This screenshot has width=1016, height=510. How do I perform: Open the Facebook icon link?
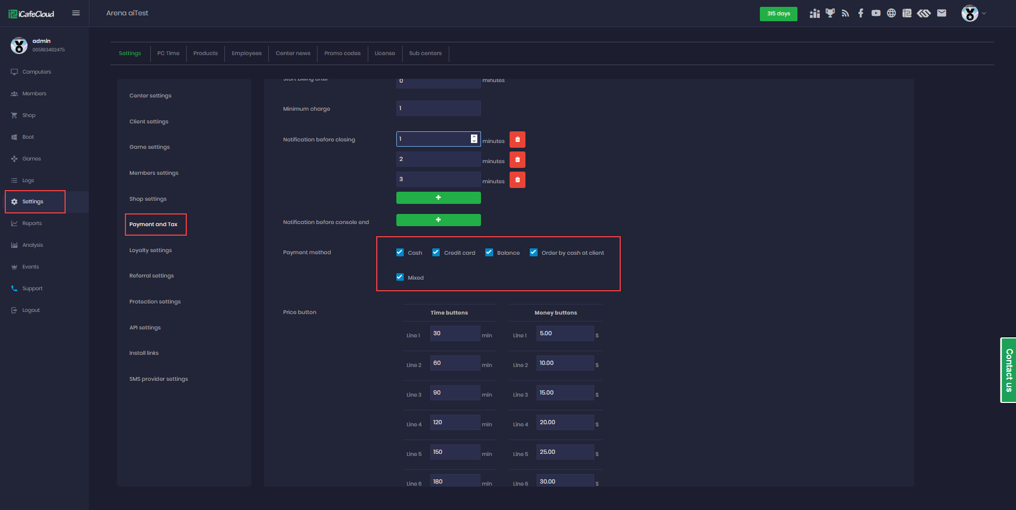[860, 13]
